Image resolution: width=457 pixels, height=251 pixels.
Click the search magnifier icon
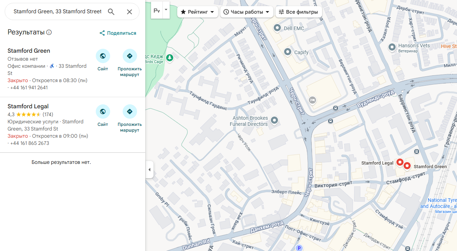pos(111,12)
